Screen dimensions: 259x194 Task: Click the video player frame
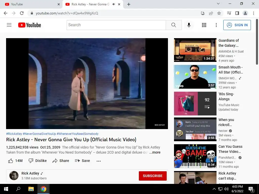click(x=87, y=83)
